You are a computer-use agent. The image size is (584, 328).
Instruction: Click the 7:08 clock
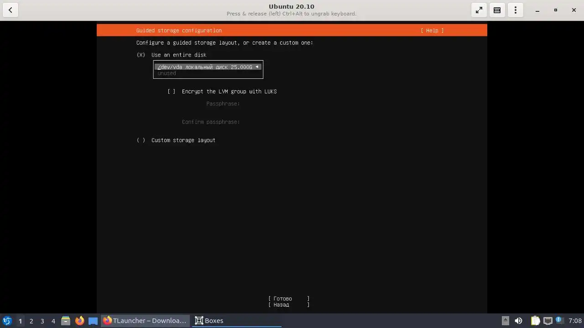(x=575, y=321)
